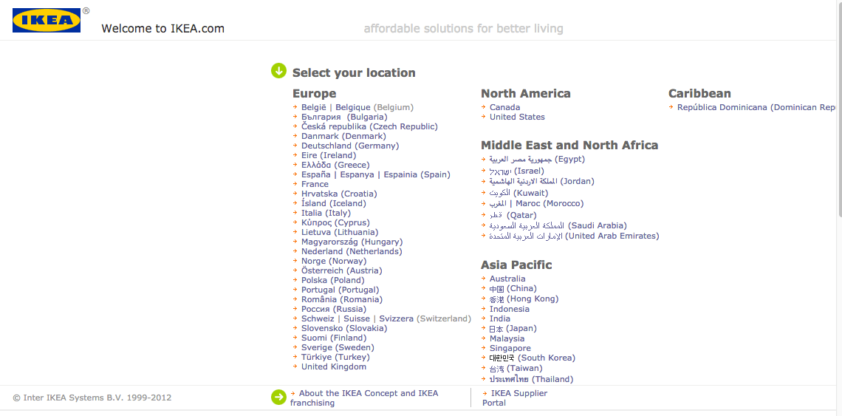This screenshot has height=416, width=842.
Task: Choose Hrvatska (Croatia)
Action: 339,194
